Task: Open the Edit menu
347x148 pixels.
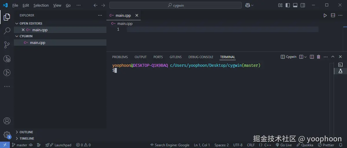Action: [26, 5]
